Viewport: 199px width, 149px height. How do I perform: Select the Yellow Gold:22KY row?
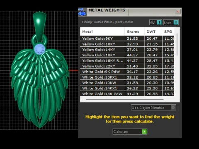[127, 66]
